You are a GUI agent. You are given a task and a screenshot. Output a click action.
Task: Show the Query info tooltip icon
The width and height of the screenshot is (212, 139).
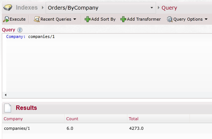point(20,30)
